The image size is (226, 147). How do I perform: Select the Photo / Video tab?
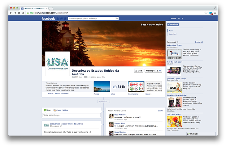point(61,110)
